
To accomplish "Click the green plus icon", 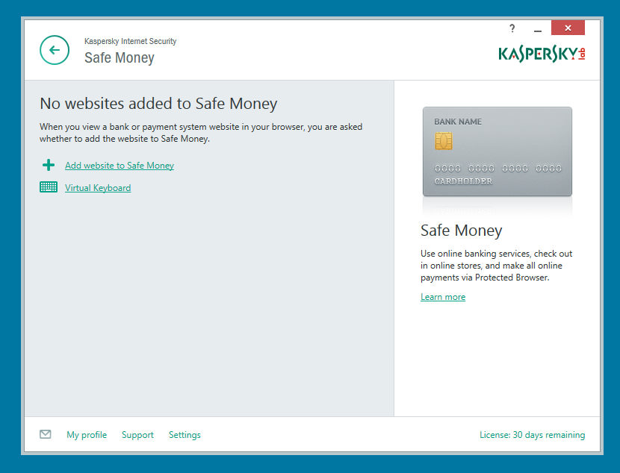I will click(x=49, y=165).
